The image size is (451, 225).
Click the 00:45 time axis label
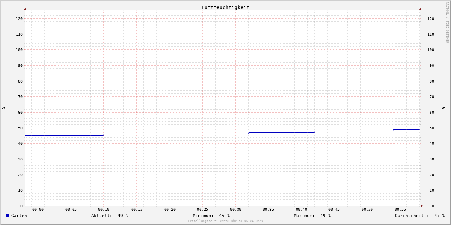334,210
